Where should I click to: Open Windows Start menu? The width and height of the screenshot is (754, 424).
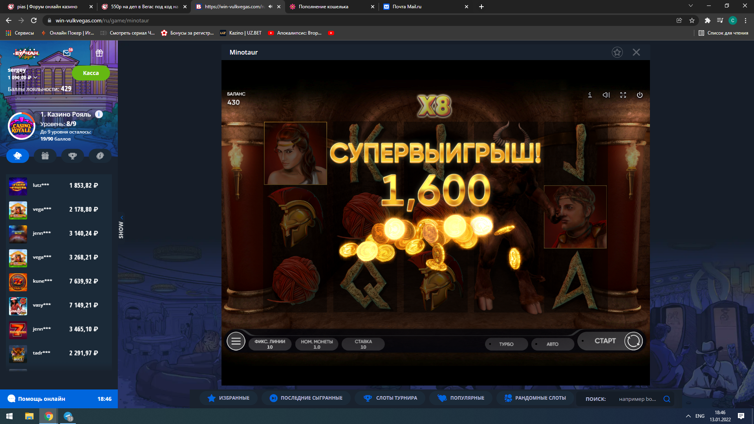pos(9,416)
